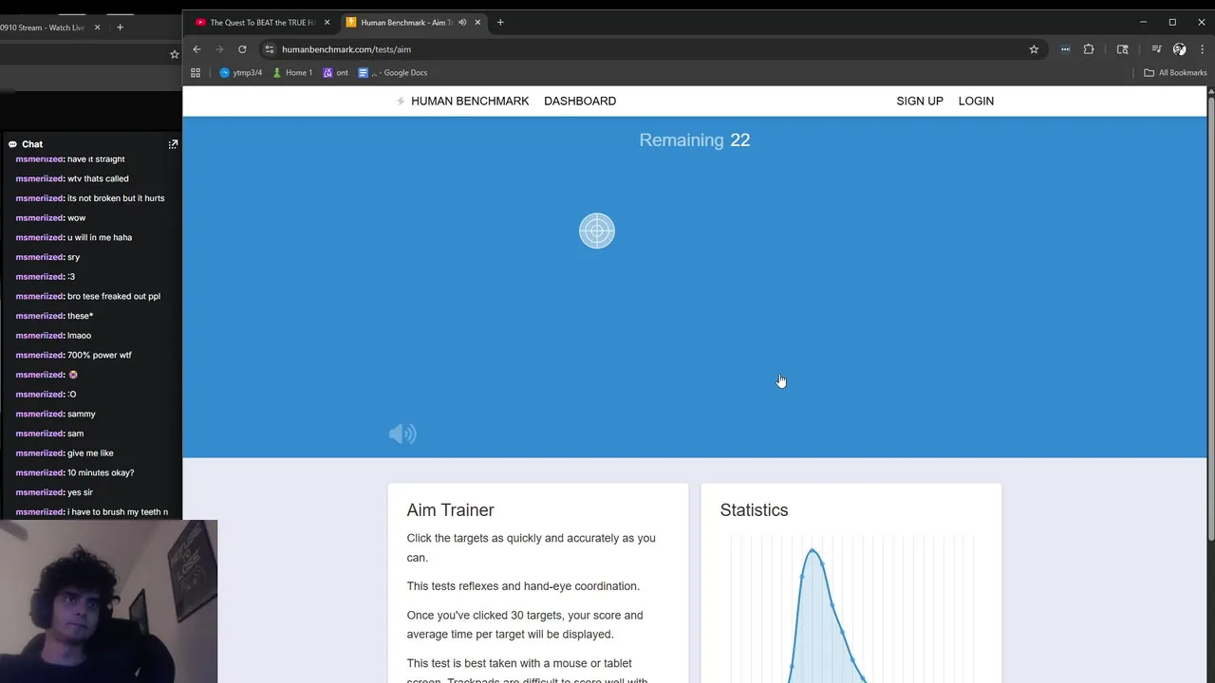Open the LOGIN page
This screenshot has width=1215, height=683.
976,101
